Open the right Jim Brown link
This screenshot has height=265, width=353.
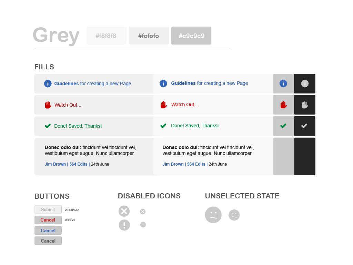point(173,164)
